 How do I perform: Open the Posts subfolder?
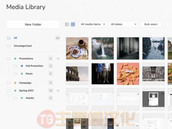(29, 74)
